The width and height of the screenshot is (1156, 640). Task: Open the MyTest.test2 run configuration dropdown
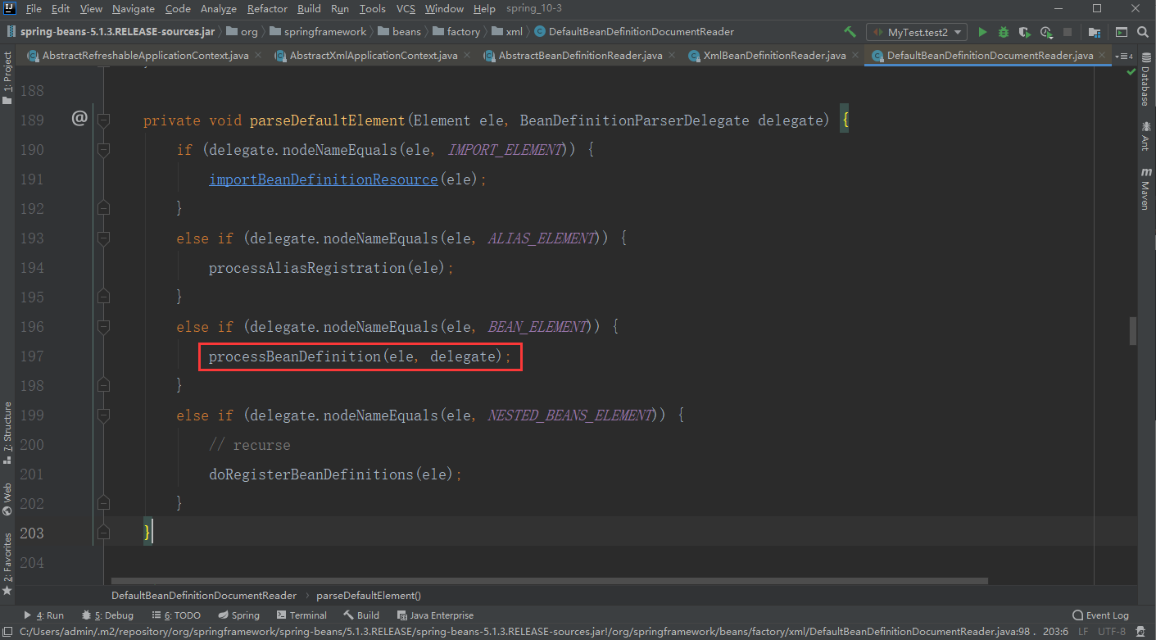click(x=918, y=32)
